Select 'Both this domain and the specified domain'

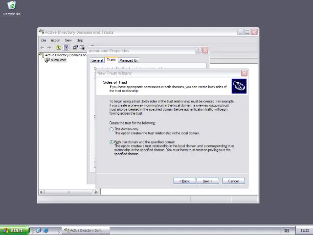pyautogui.click(x=112, y=142)
